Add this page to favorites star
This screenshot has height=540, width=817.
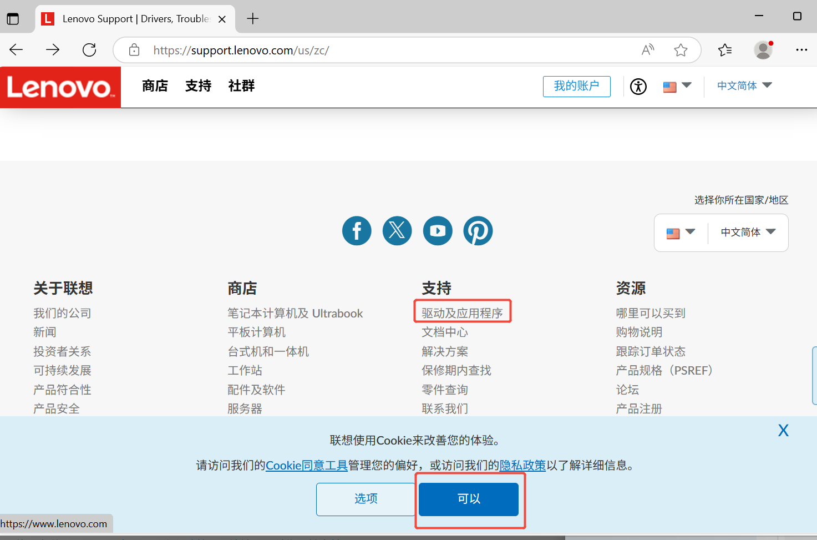(681, 50)
